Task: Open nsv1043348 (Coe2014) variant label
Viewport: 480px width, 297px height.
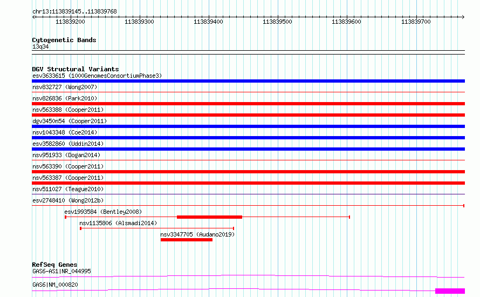Action: pos(65,132)
